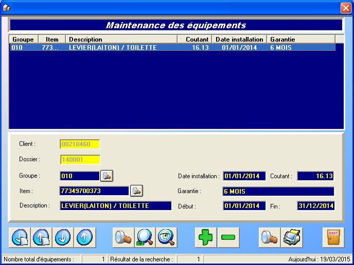Image resolution: width=354 pixels, height=265 pixels.
Task: Open lookup button next to Groupe field
Action: pos(107,176)
